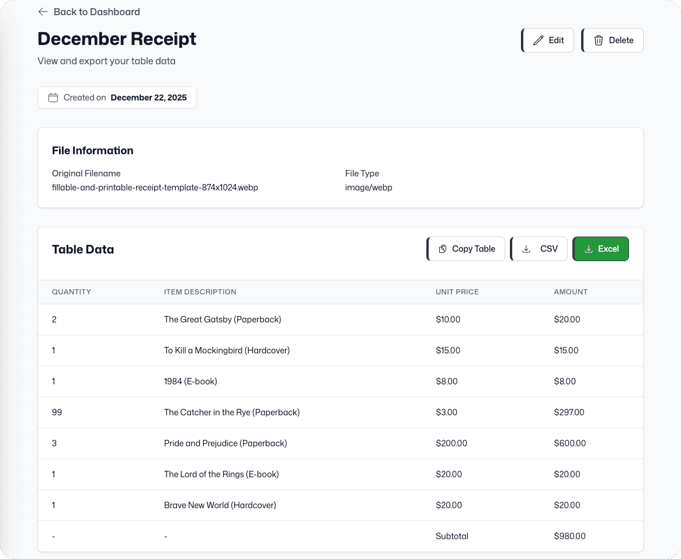This screenshot has width=681, height=559.
Task: Click the original filename text
Action: (x=155, y=188)
